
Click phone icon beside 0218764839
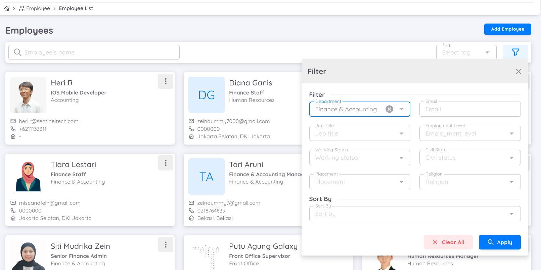pos(191,210)
